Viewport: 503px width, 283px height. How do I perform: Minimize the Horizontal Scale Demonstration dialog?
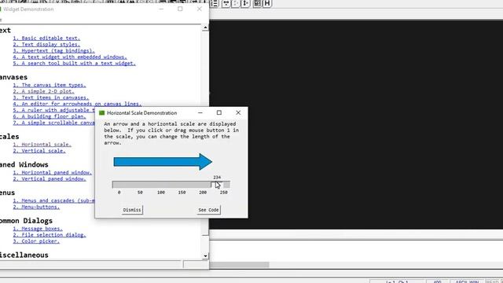[200, 113]
